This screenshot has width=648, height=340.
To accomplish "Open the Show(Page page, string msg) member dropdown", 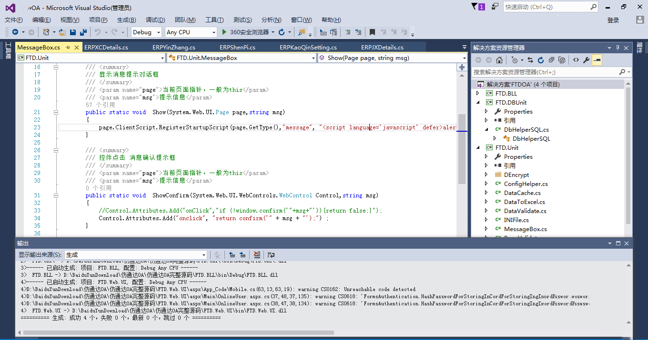I will pos(393,58).
